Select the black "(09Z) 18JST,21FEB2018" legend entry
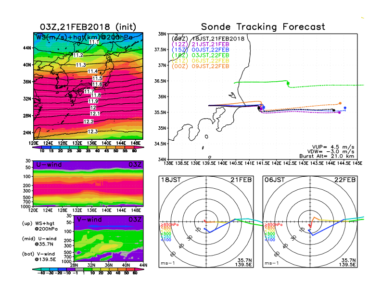381x294 pixels. pyautogui.click(x=208, y=39)
